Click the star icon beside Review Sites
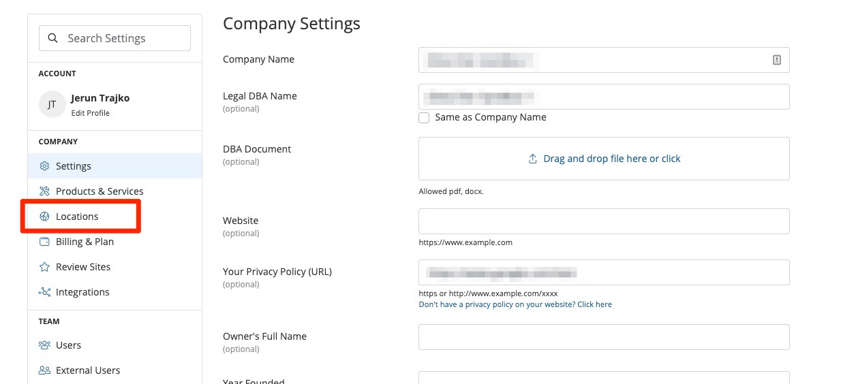Viewport: 841px width, 384px height. coord(44,267)
